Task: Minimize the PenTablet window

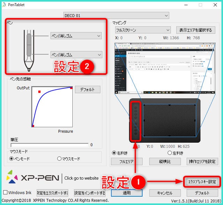Action: pyautogui.click(x=186, y=5)
